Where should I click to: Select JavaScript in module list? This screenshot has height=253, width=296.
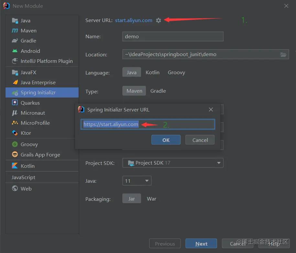(42, 178)
